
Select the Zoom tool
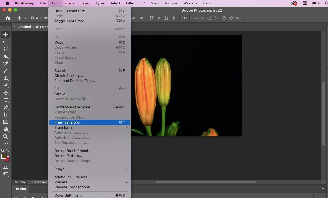pyautogui.click(x=6, y=136)
